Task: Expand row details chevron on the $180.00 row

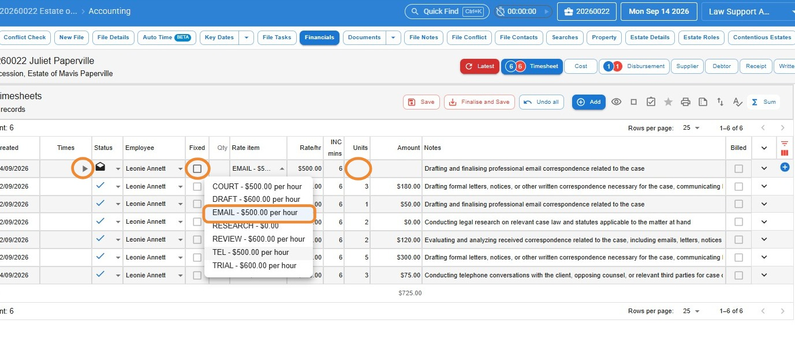Action: pyautogui.click(x=764, y=186)
